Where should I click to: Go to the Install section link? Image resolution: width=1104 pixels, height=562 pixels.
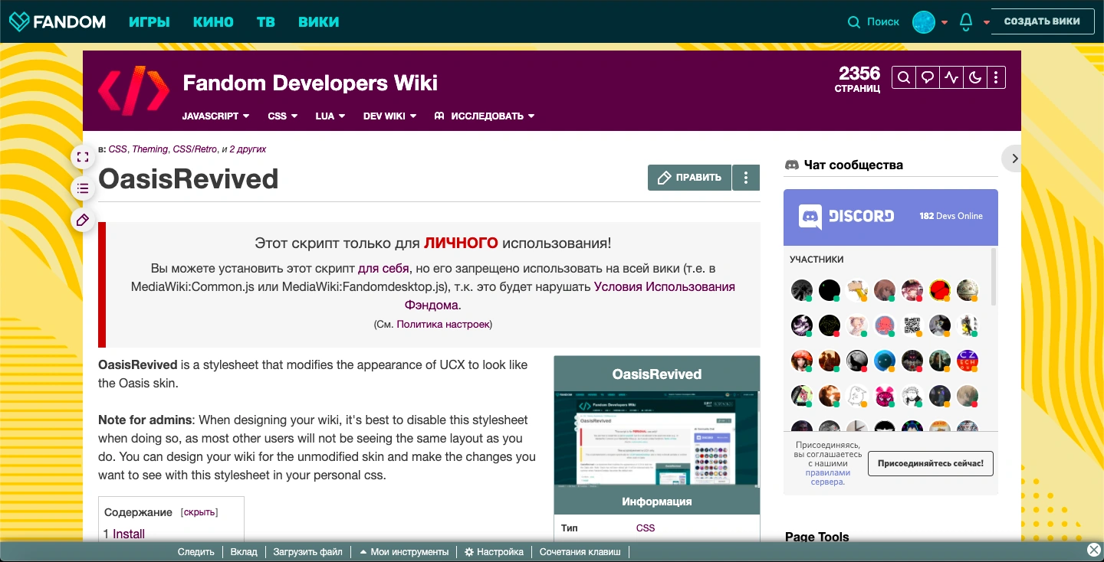click(x=129, y=534)
